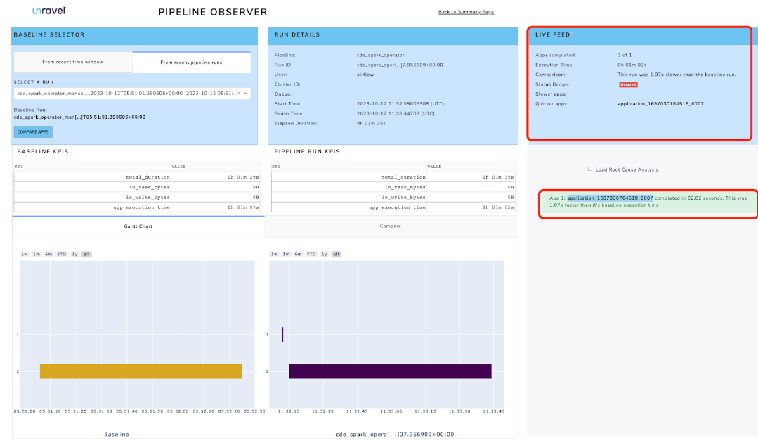The height and width of the screenshot is (443, 758).
Task: Switch to the Compare tab
Action: coord(390,226)
